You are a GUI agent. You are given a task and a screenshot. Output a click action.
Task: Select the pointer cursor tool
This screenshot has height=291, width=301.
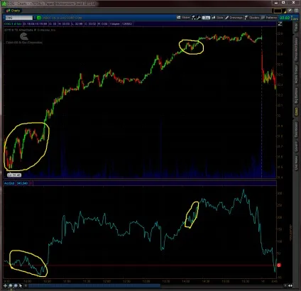click(21, 286)
